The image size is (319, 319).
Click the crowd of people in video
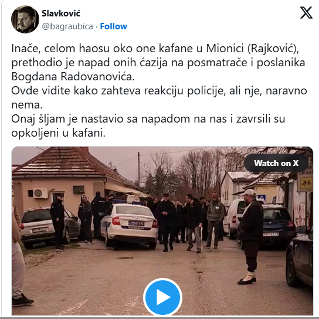(x=187, y=220)
